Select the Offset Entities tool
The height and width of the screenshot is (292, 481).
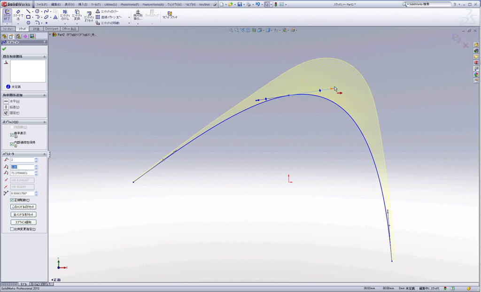(x=89, y=15)
